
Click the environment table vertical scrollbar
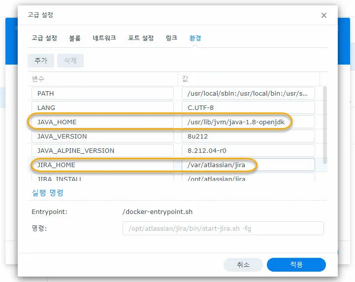click(324, 125)
